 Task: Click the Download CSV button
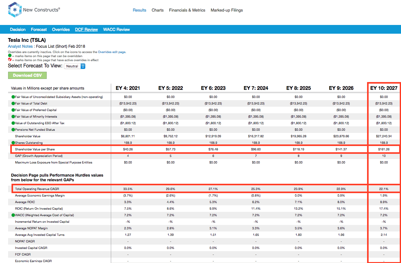(x=27, y=75)
